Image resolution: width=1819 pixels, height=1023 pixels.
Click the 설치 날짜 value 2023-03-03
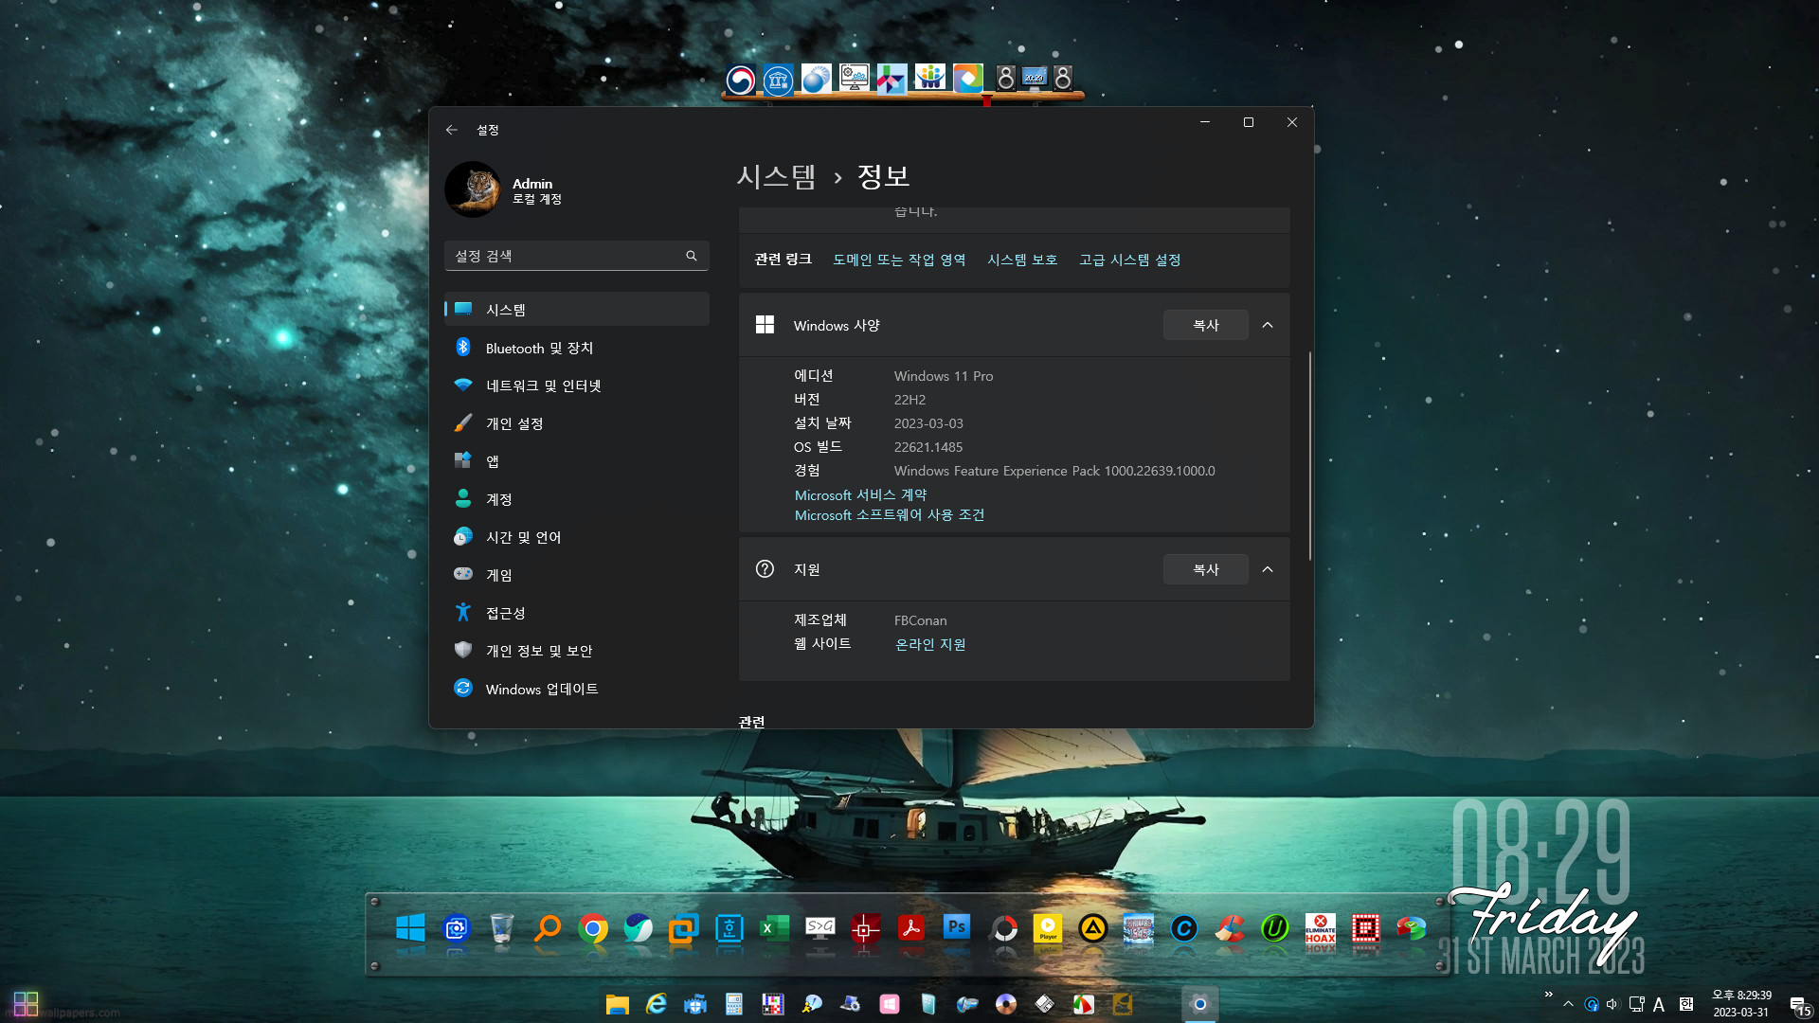coord(928,423)
